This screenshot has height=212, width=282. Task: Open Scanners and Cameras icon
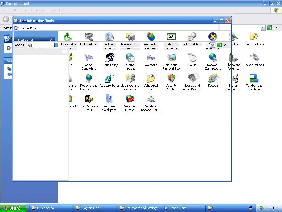coord(130,78)
